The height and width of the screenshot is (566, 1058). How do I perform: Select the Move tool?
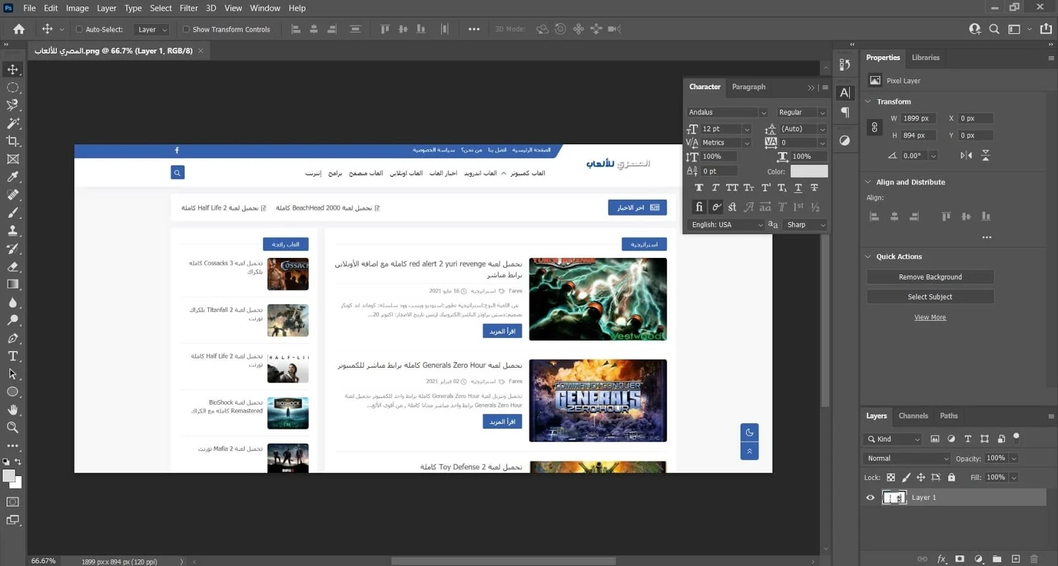click(x=13, y=69)
